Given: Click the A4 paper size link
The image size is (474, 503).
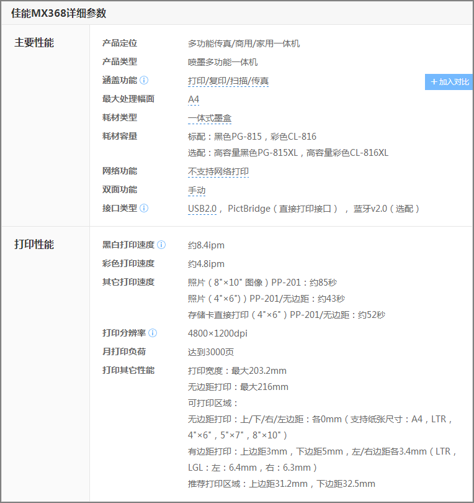Looking at the screenshot, I should pos(194,99).
